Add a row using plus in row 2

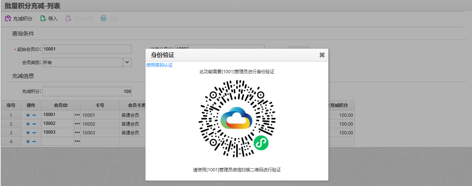[x=28, y=124]
